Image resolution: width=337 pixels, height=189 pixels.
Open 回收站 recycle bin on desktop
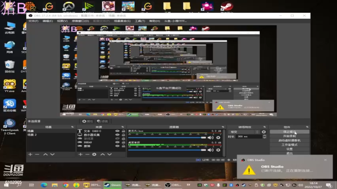(x=9, y=66)
